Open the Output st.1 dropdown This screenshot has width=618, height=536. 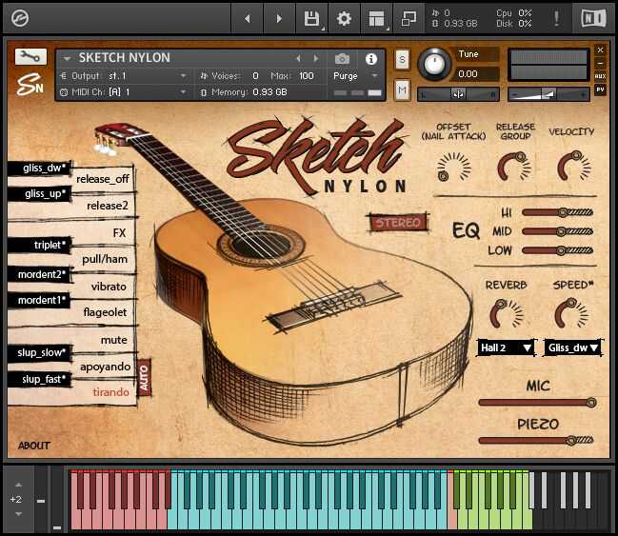(x=124, y=75)
